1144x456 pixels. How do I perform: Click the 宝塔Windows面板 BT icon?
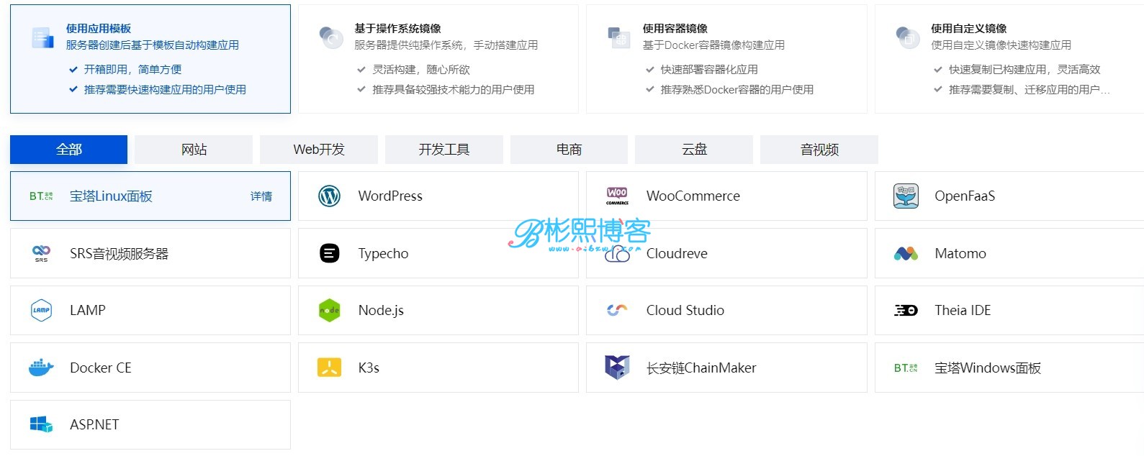(906, 368)
